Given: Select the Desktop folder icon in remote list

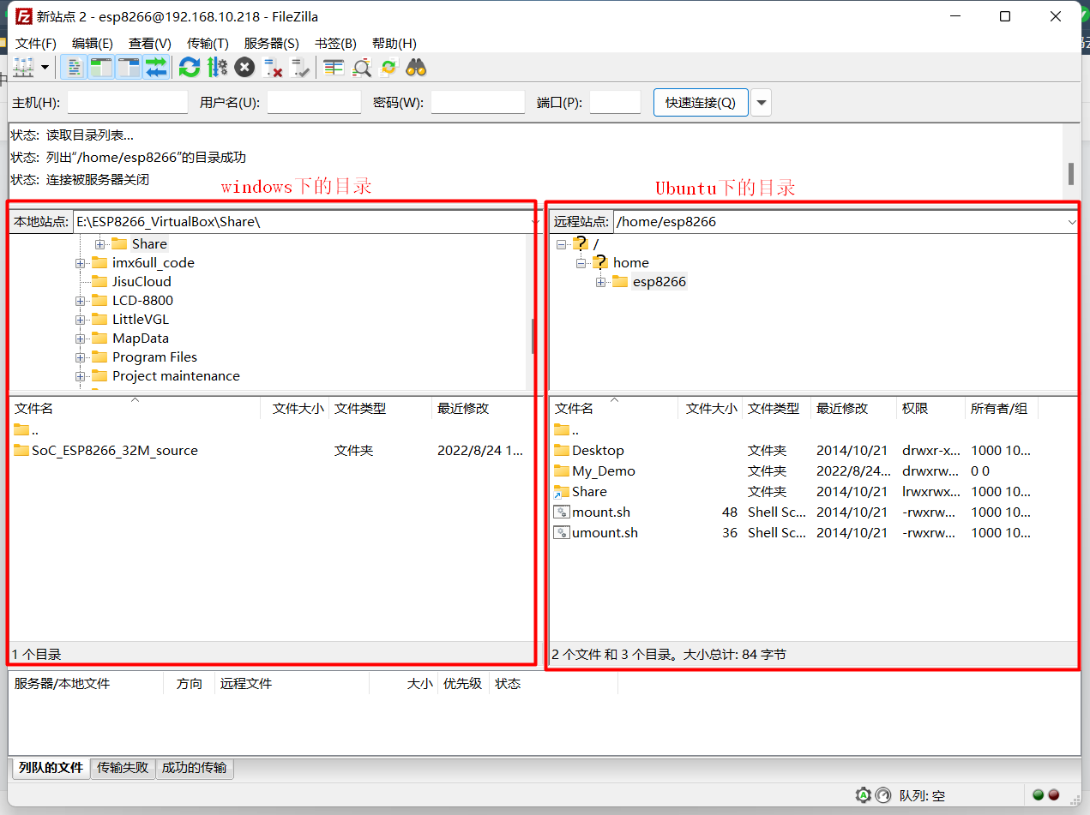Looking at the screenshot, I should tap(562, 450).
